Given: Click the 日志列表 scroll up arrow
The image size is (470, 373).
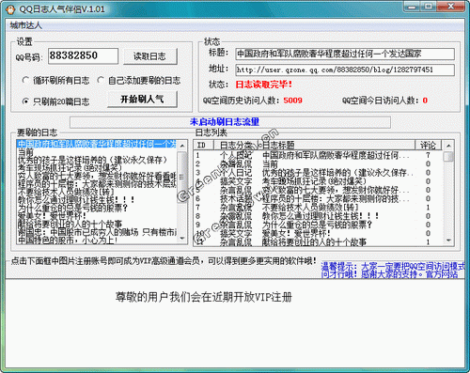Looking at the screenshot, I should tap(448, 146).
